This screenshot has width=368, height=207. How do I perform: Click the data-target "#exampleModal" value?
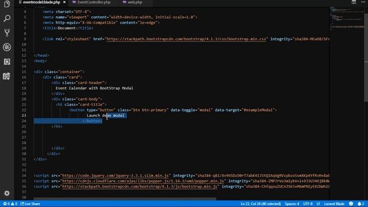(258, 110)
